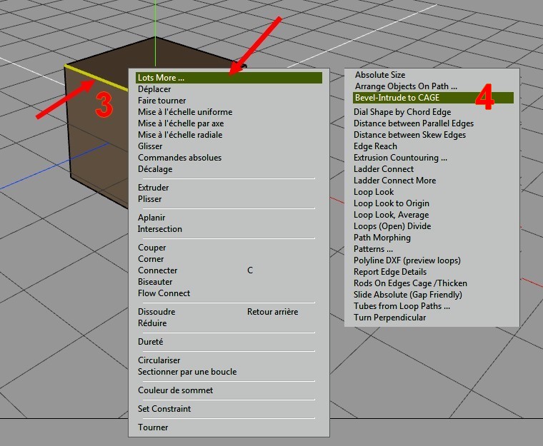Screen dimensions: 543x446
Task: Click Flow Connect entry
Action: pos(164,293)
